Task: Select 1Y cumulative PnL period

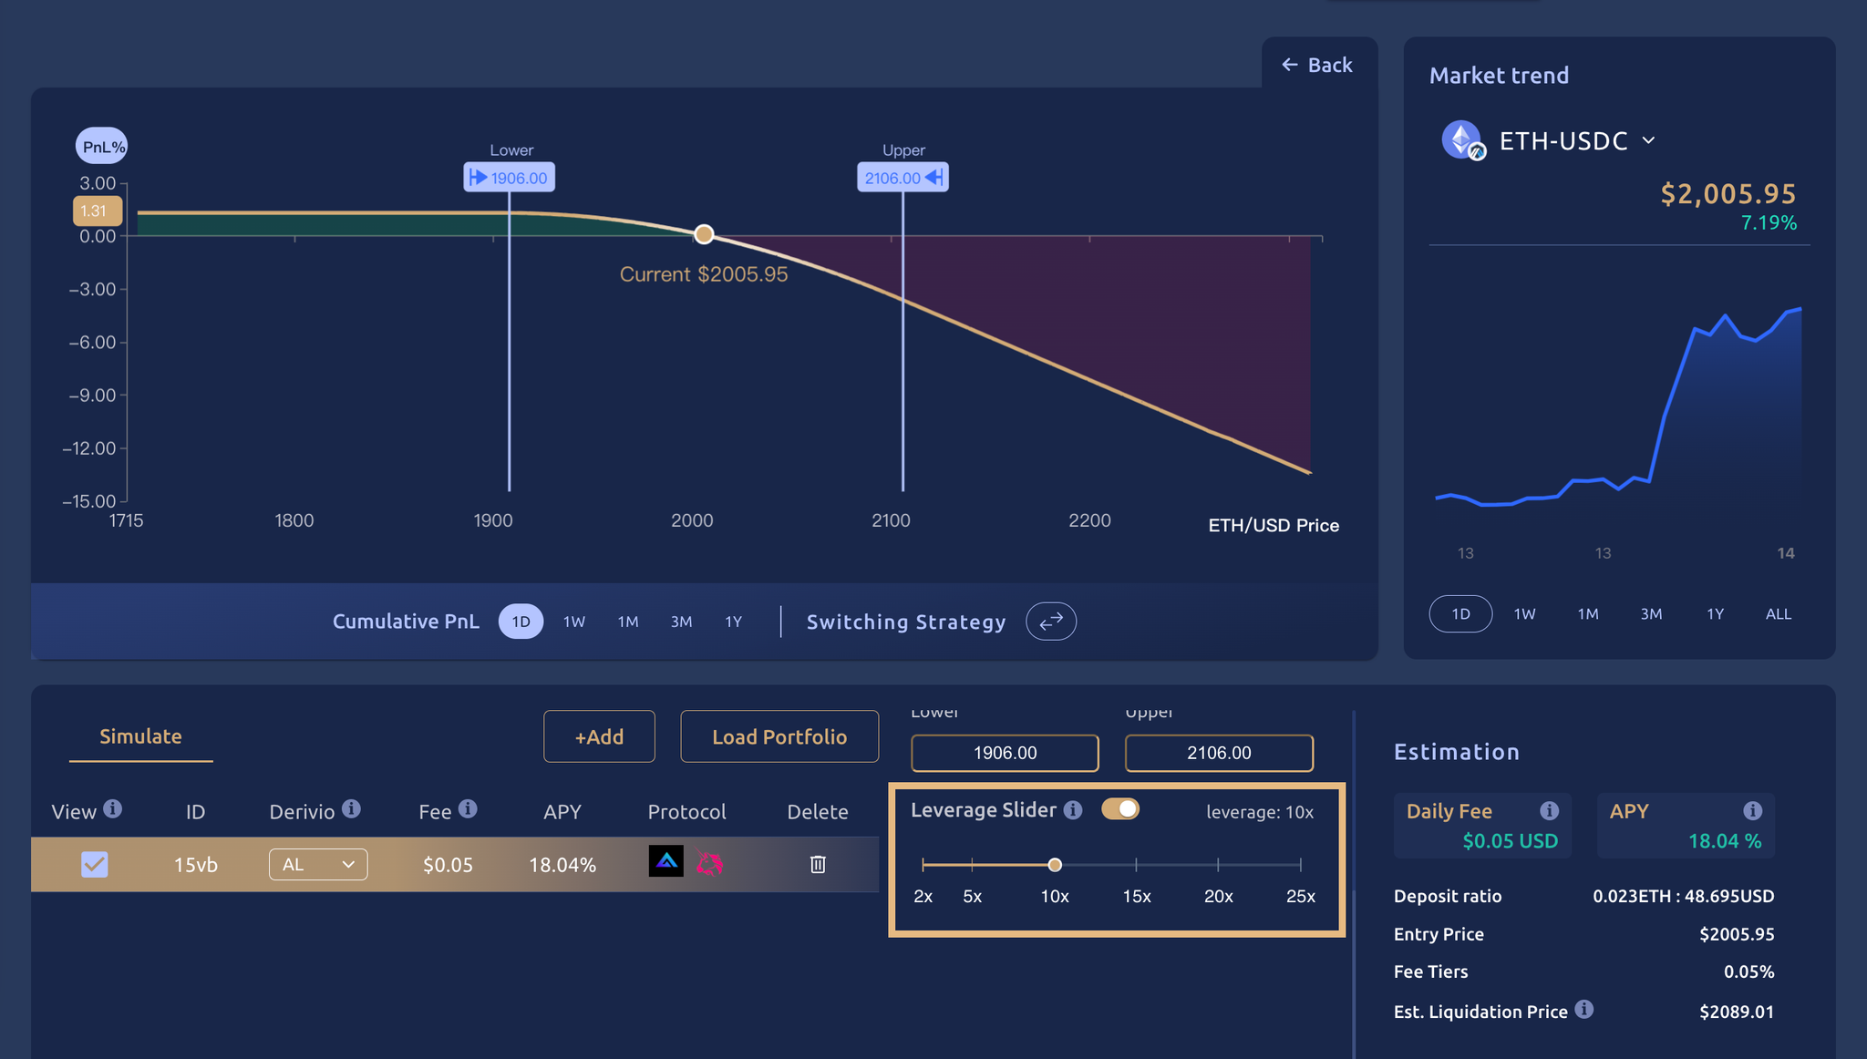Action: tap(734, 622)
